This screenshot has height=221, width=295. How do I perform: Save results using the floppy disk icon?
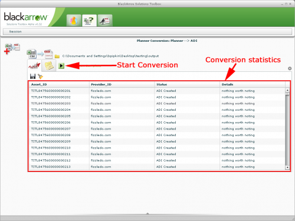point(32,77)
